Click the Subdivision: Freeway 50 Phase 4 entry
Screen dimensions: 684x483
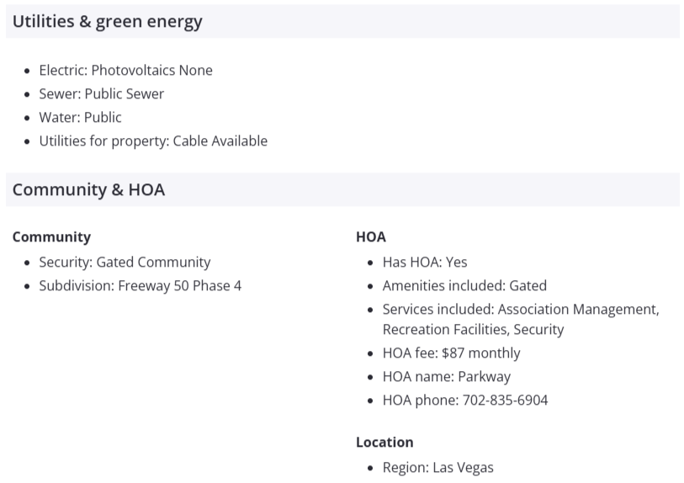point(140,286)
